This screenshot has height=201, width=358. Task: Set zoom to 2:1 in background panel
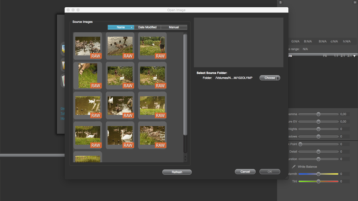click(343, 56)
